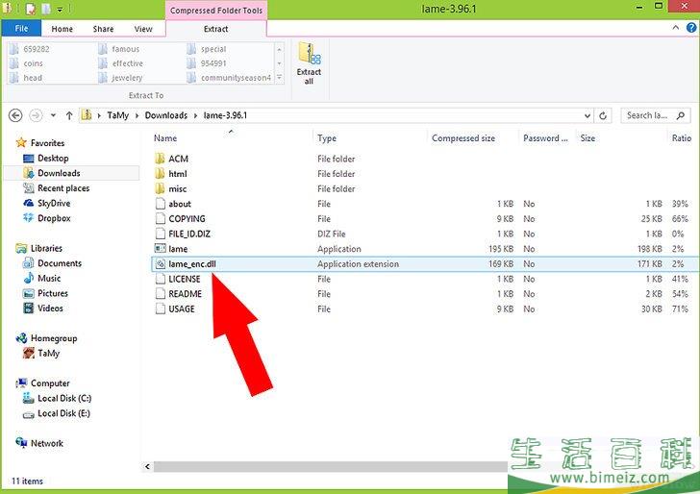Click the FILE_ID.DIZ file icon
700x494 pixels.
[x=161, y=234]
